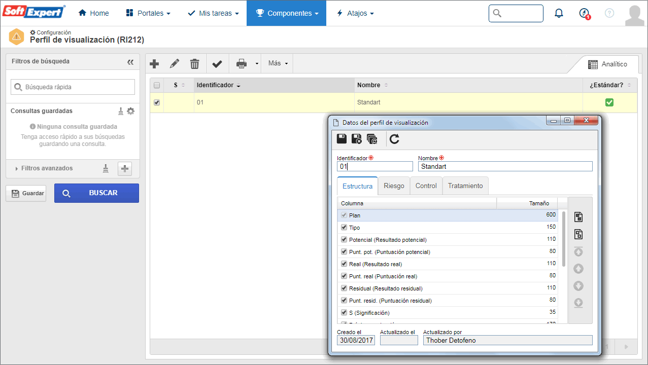Click the save disk icon in dialog
This screenshot has width=648, height=365.
pos(342,139)
